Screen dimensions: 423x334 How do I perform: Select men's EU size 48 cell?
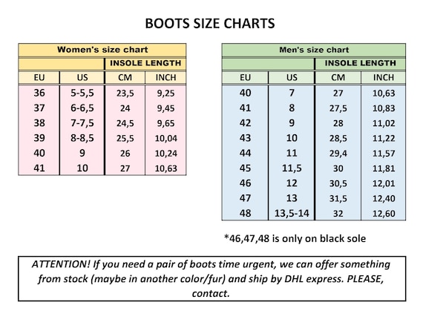(245, 214)
